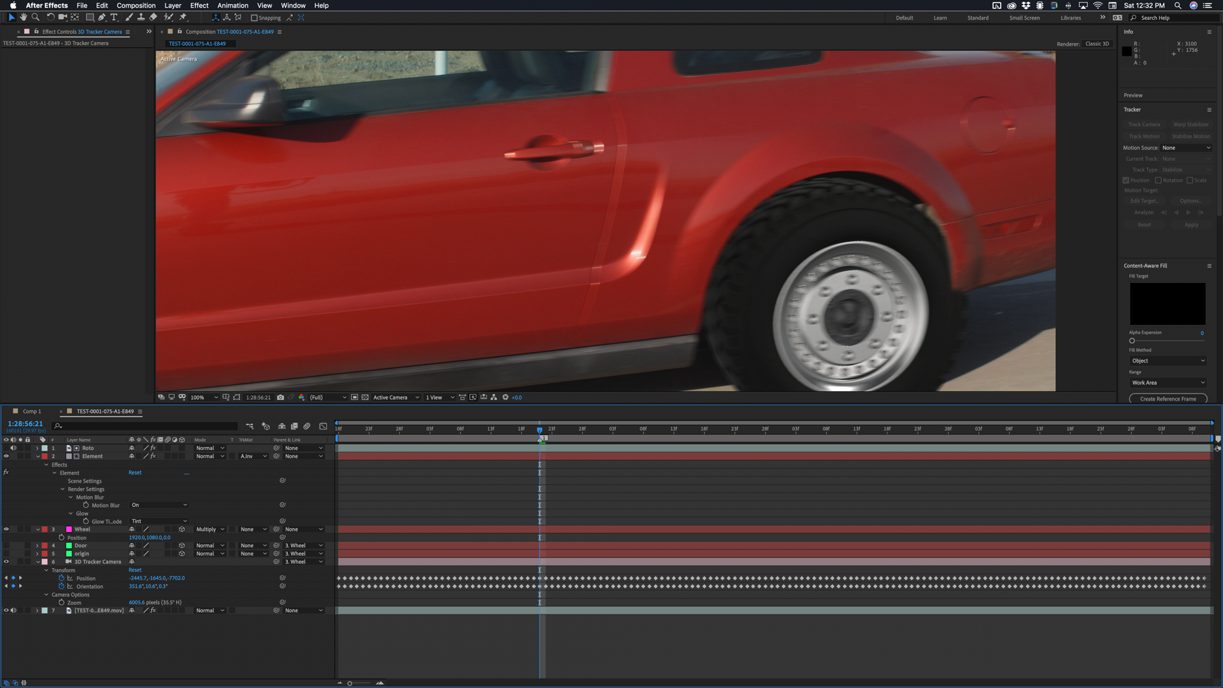Select the Puppet Pin tool

[183, 17]
